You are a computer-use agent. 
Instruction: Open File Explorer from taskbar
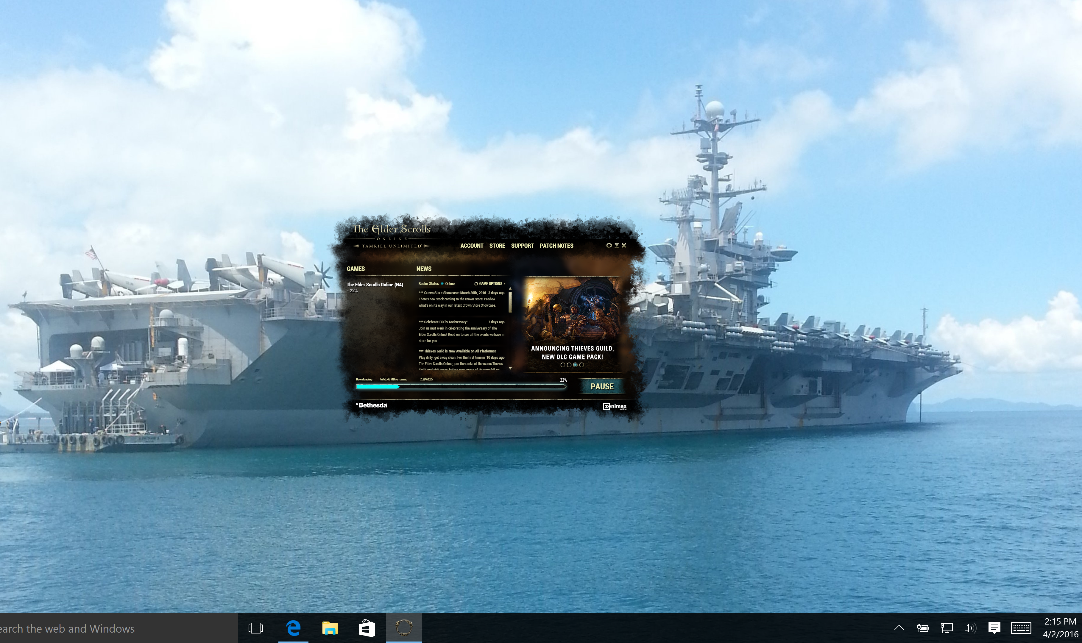[x=330, y=628]
